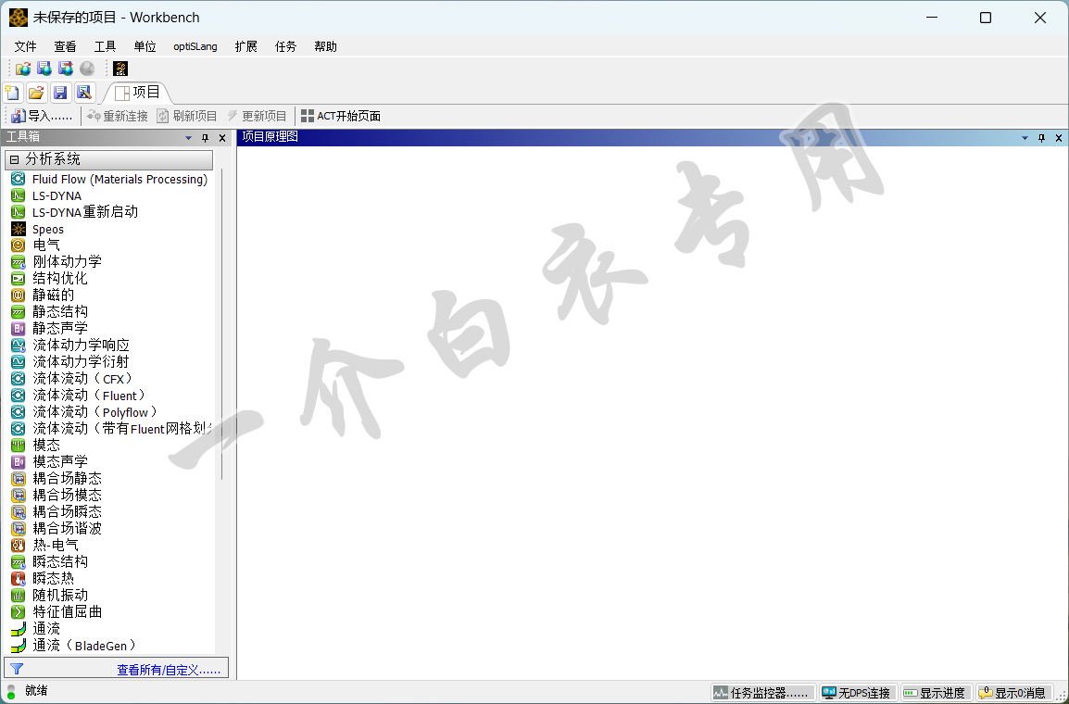Viewport: 1069px width, 704px height.
Task: Select the LS-DYNA system icon
Action: (x=19, y=195)
